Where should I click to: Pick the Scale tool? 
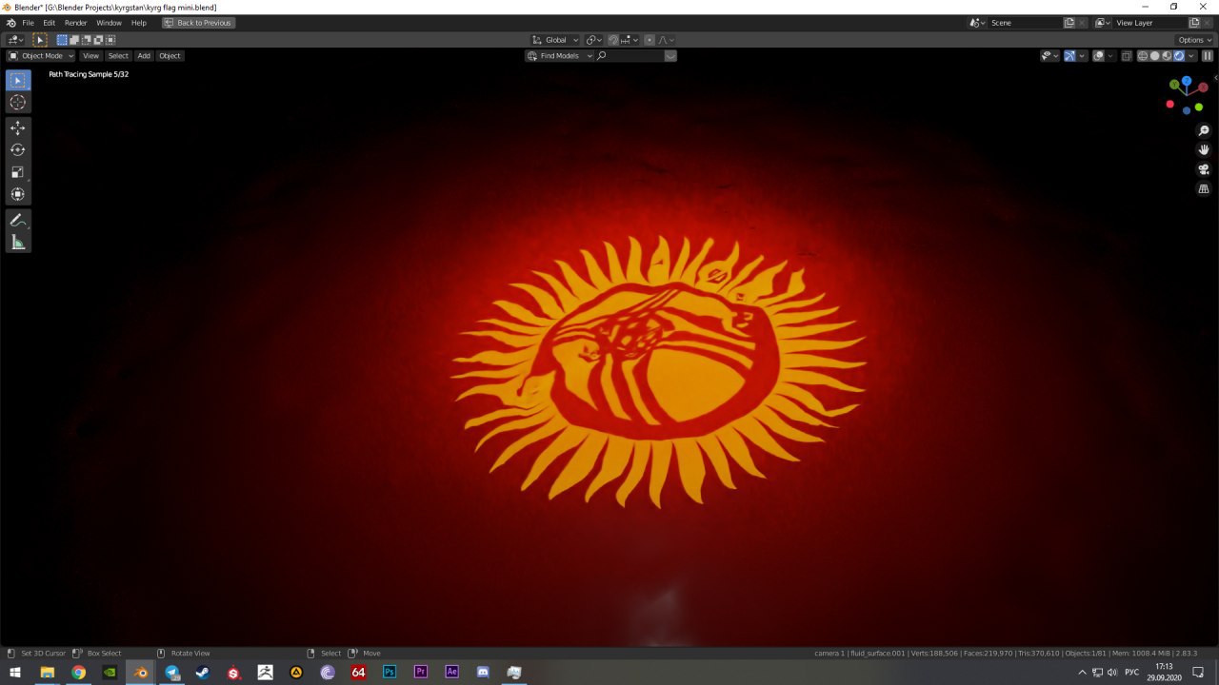tap(18, 171)
